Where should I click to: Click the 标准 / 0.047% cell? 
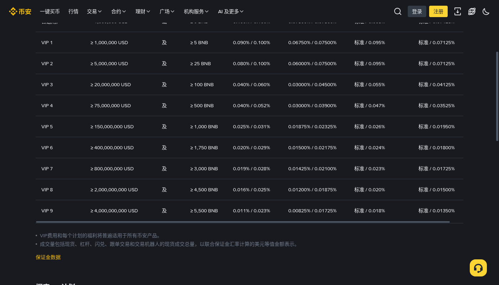pos(370,105)
